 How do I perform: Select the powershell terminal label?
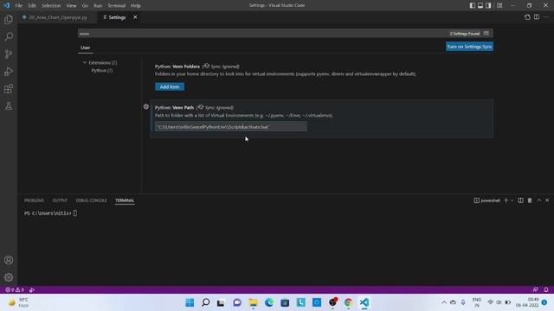tap(486, 200)
